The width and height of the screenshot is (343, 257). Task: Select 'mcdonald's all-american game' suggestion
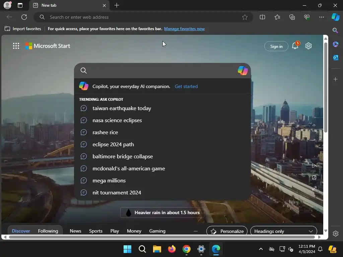pos(162,168)
